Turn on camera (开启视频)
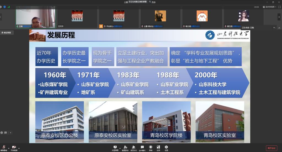This screenshot has height=152, width=282. [14, 148]
